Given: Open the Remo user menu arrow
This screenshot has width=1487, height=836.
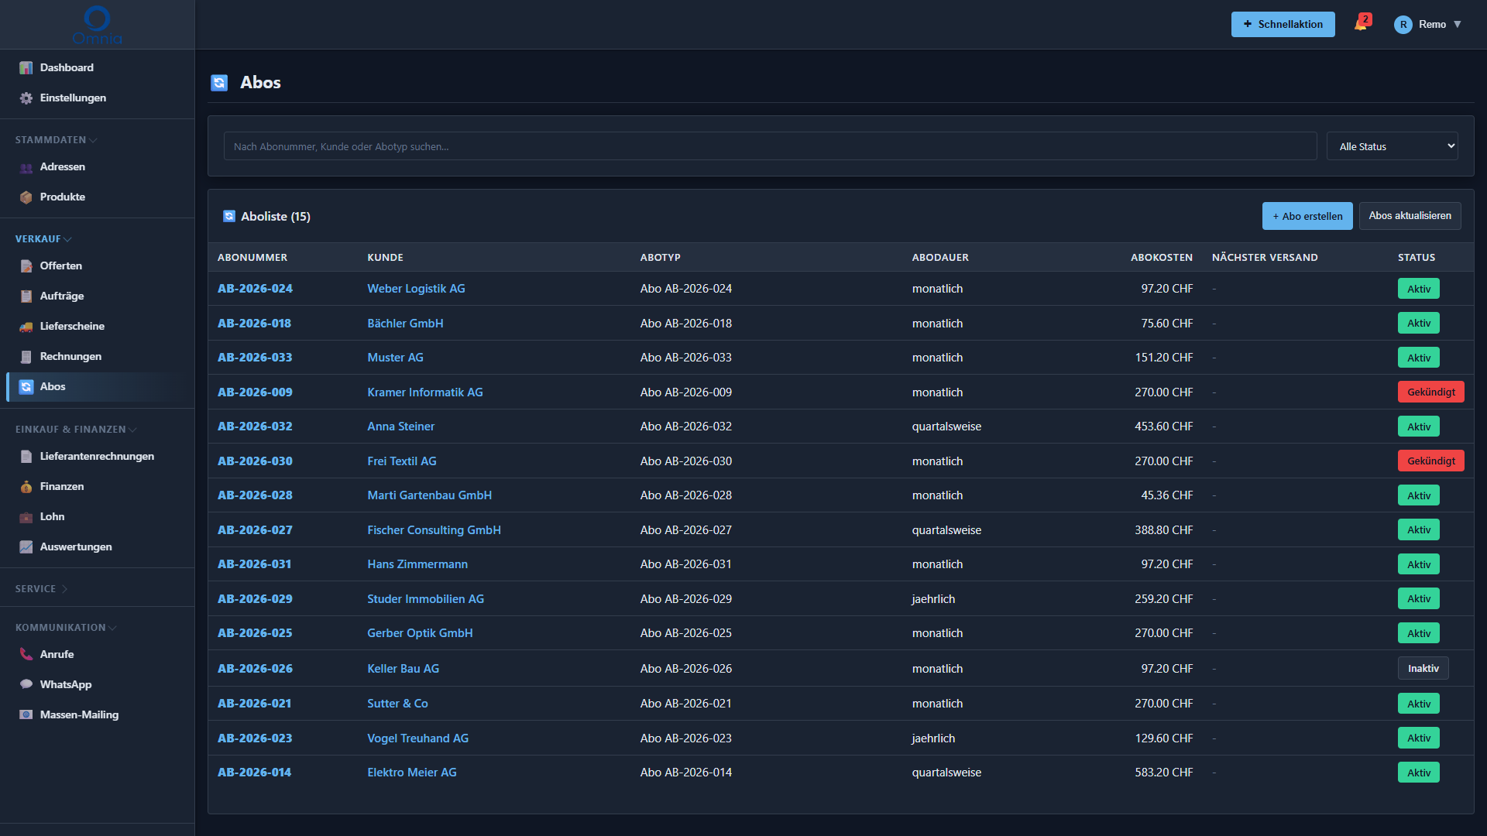Looking at the screenshot, I should (1458, 25).
